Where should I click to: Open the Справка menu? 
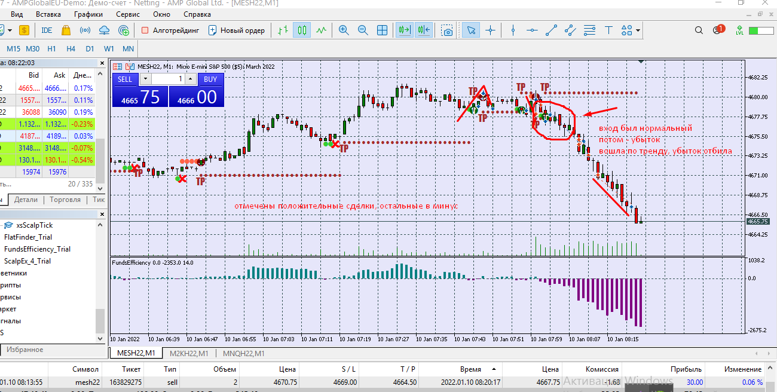tap(197, 14)
